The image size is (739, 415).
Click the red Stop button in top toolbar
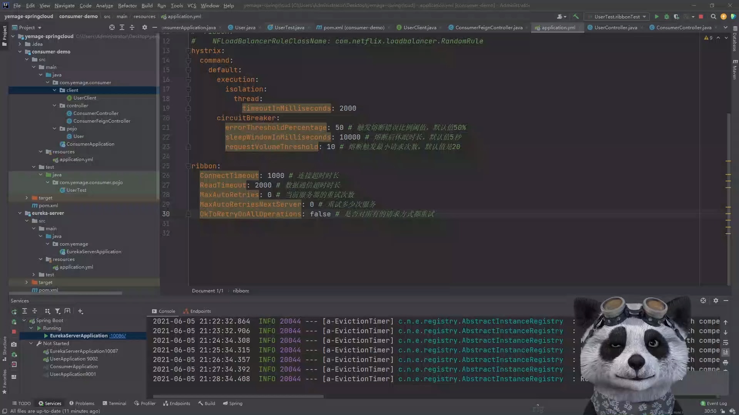tap(701, 17)
